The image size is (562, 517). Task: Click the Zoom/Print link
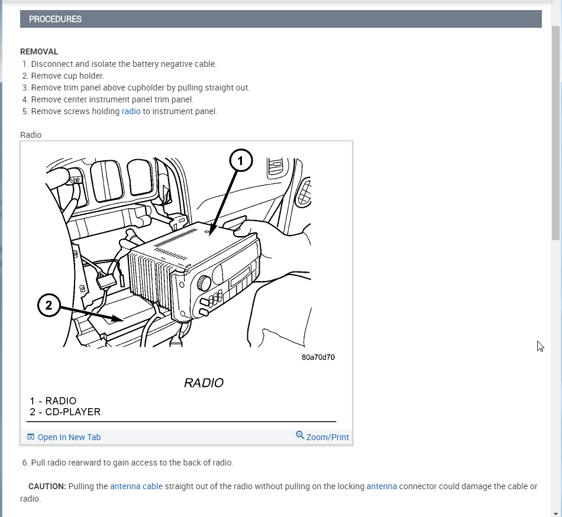327,437
